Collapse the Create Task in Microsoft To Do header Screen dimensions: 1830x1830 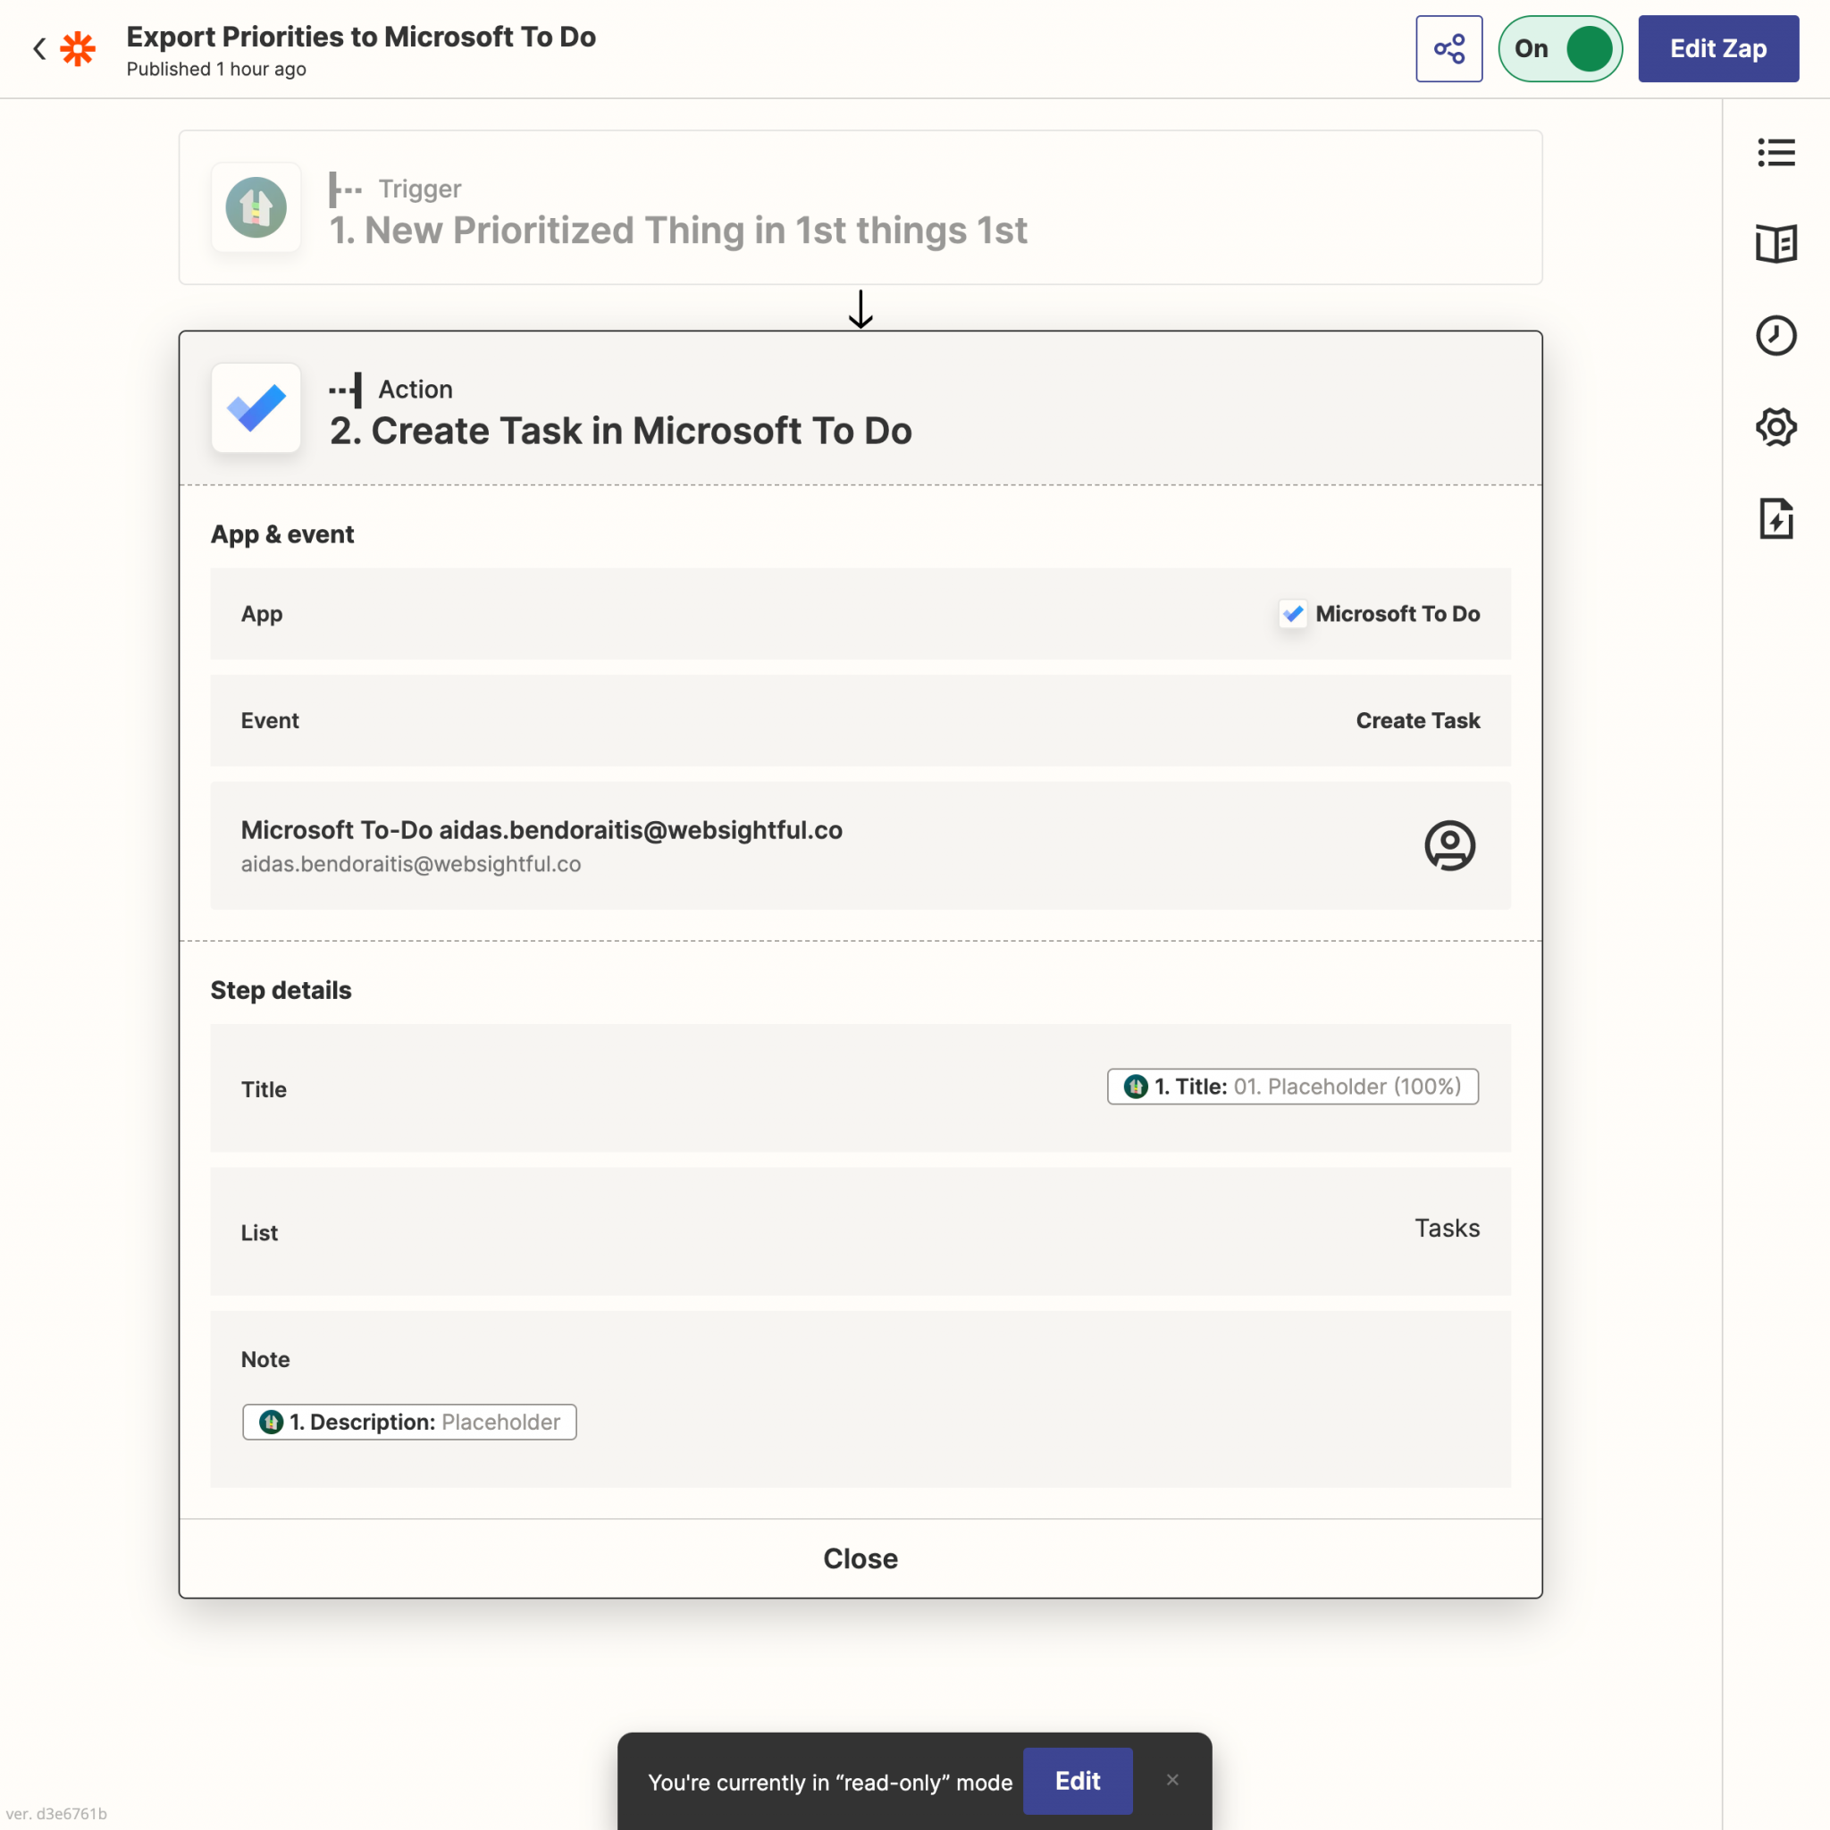pyautogui.click(x=860, y=408)
